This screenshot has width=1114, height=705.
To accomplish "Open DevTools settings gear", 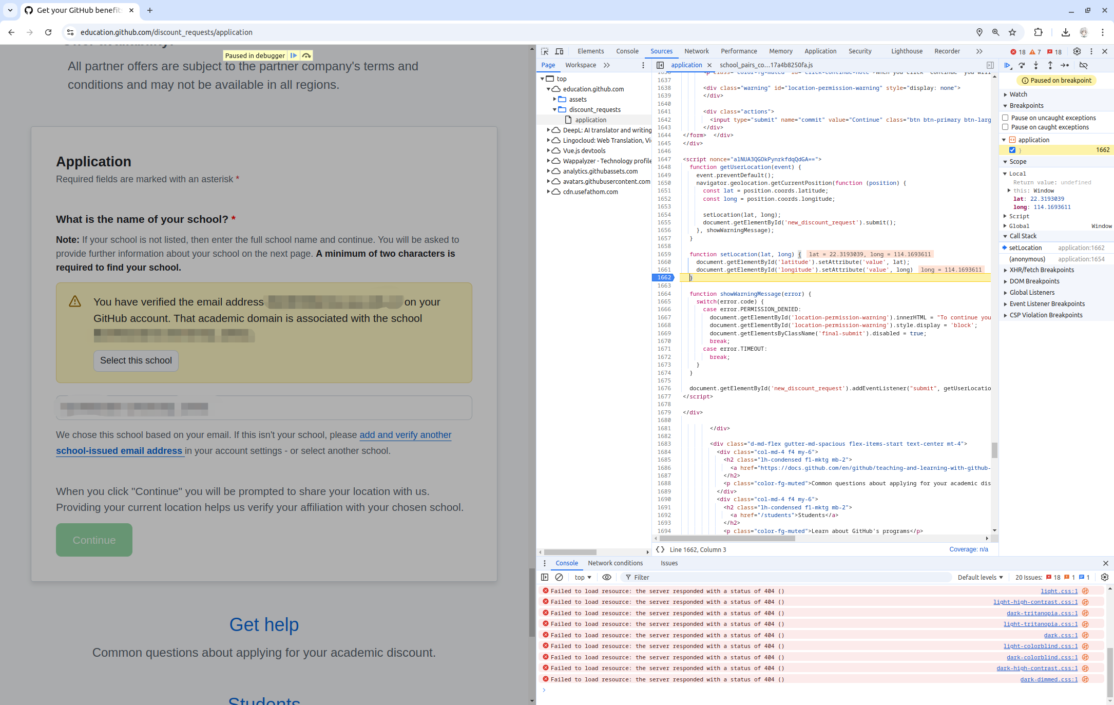I will click(1077, 51).
